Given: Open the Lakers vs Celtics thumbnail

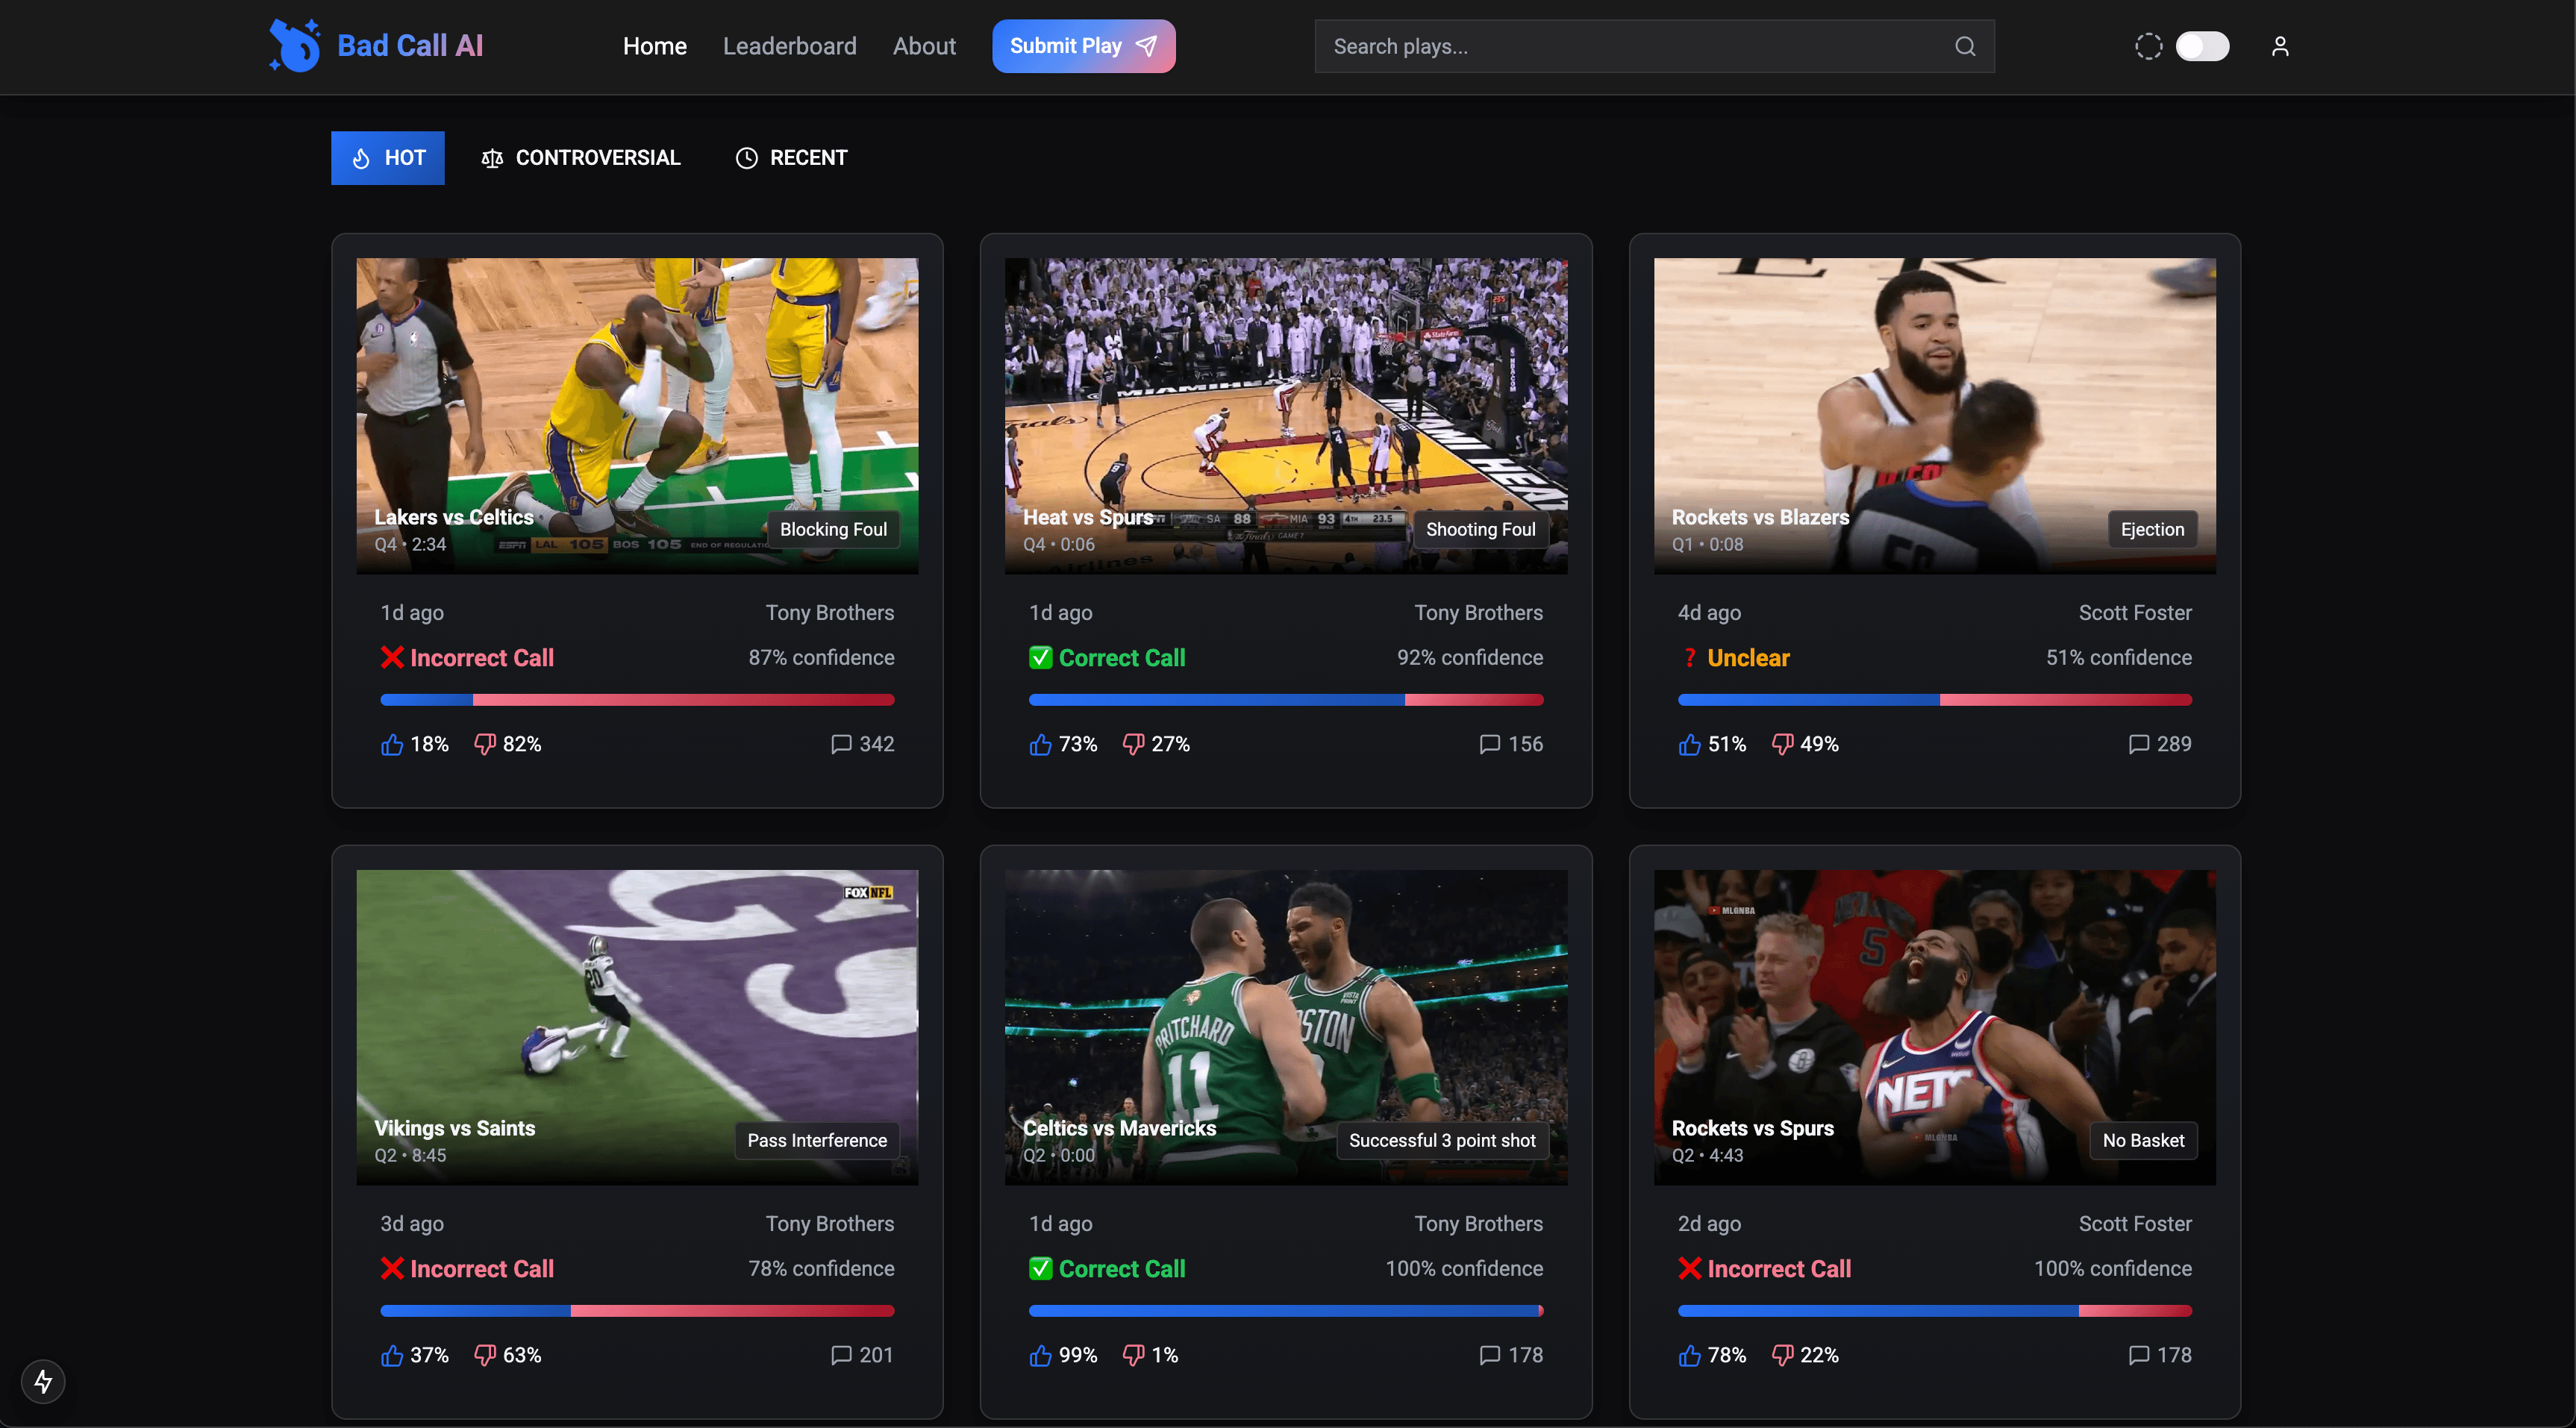Looking at the screenshot, I should click(x=637, y=416).
